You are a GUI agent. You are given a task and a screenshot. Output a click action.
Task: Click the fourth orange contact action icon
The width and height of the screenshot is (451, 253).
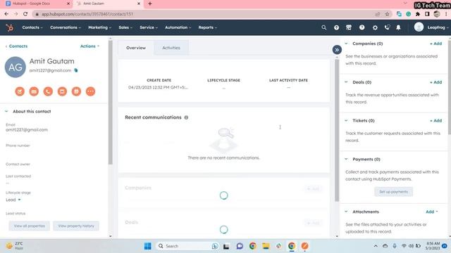[x=62, y=91]
